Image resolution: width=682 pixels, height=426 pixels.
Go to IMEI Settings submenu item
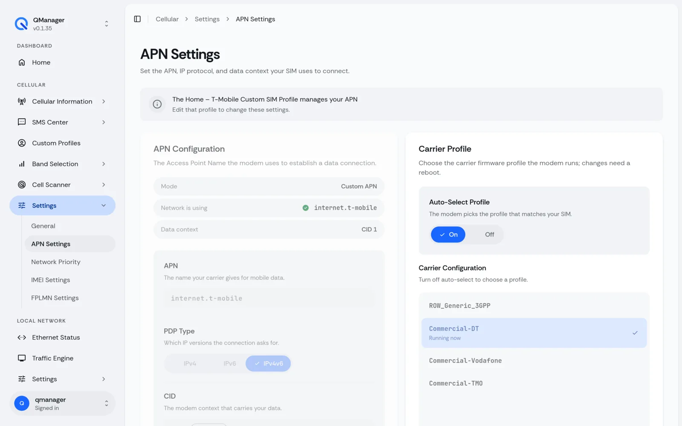tap(51, 280)
